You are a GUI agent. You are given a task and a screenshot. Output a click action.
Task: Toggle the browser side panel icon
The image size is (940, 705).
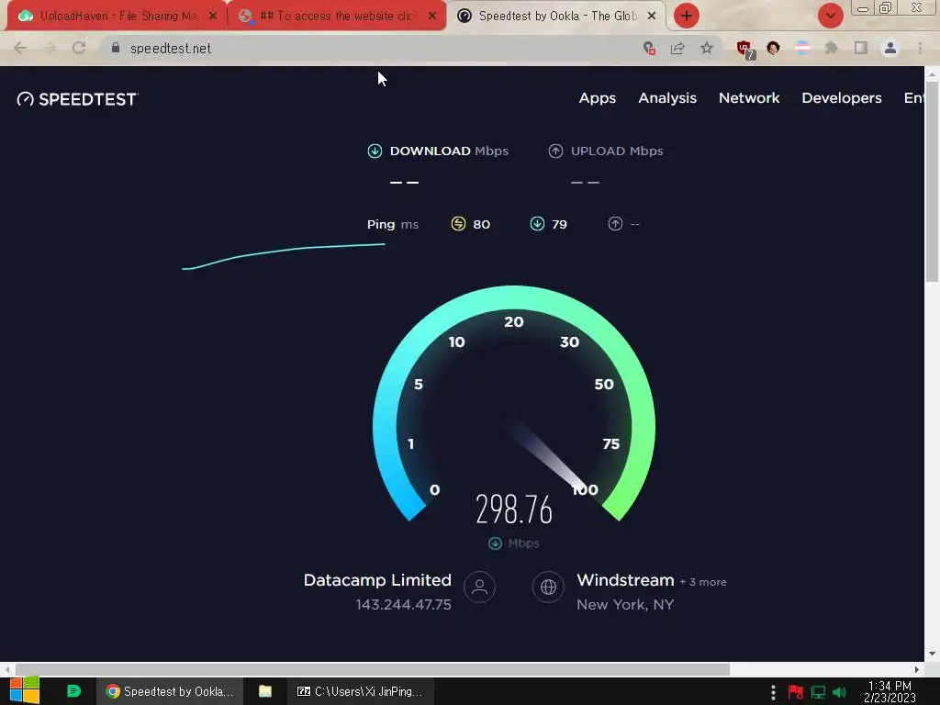pos(861,48)
